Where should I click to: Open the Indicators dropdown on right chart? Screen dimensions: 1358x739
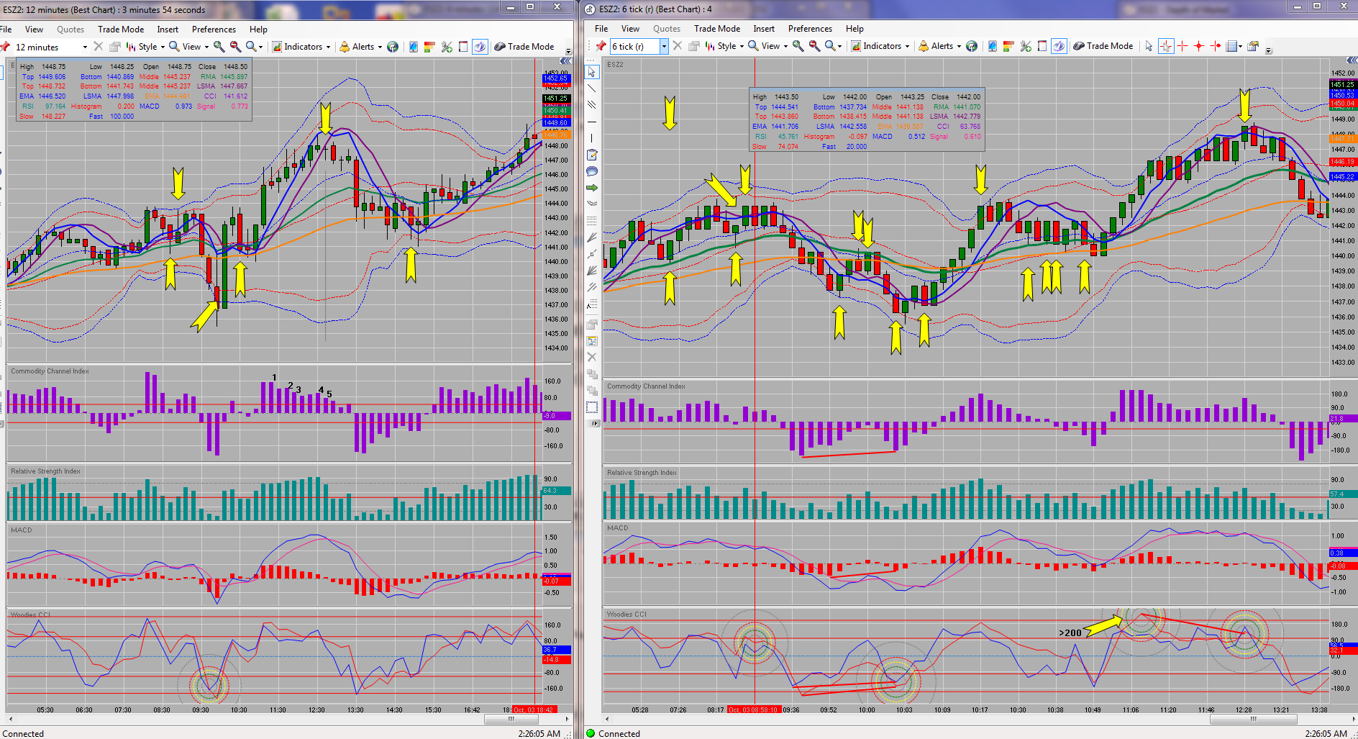pos(881,46)
